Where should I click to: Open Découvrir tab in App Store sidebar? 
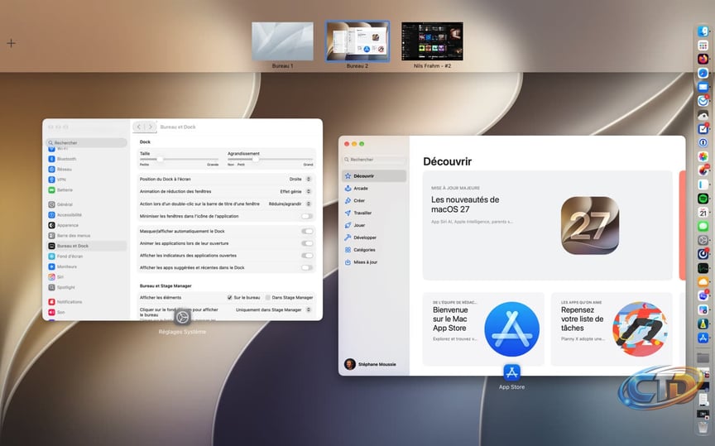374,176
